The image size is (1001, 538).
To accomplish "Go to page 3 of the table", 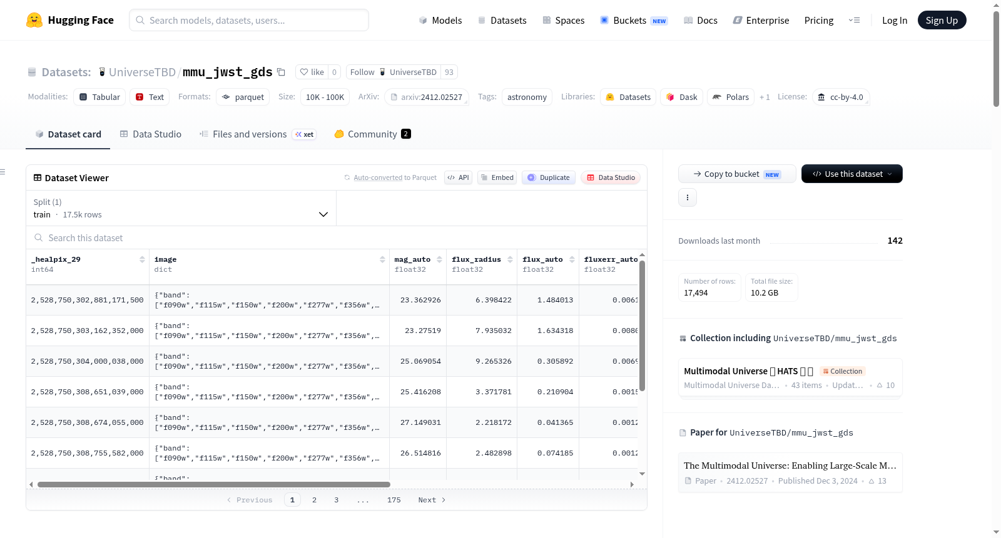I will coord(336,500).
